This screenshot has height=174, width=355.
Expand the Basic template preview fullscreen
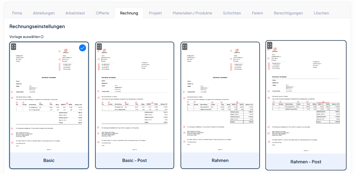click(14, 47)
